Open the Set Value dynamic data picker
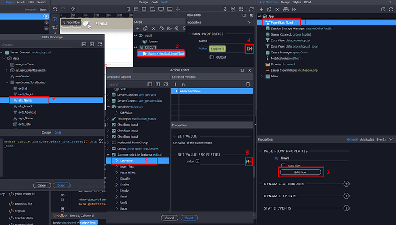396x225 pixels. tap(249, 161)
